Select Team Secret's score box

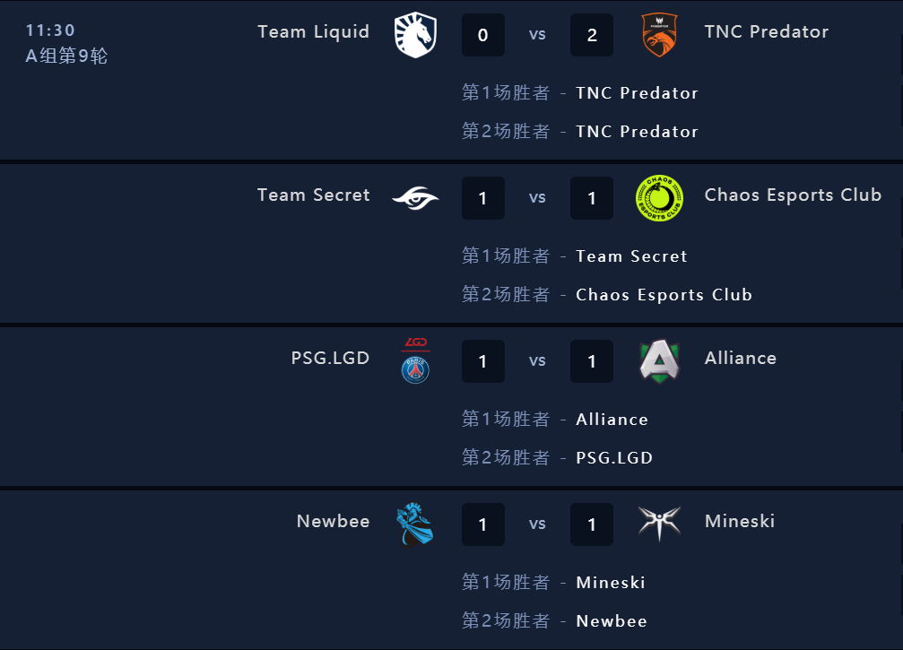[482, 198]
